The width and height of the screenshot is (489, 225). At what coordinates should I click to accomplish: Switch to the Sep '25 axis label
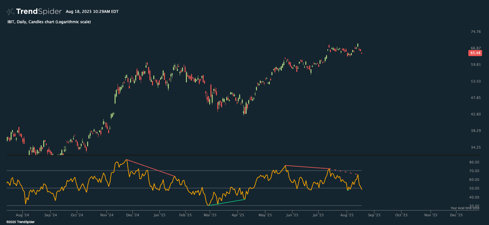click(x=374, y=215)
